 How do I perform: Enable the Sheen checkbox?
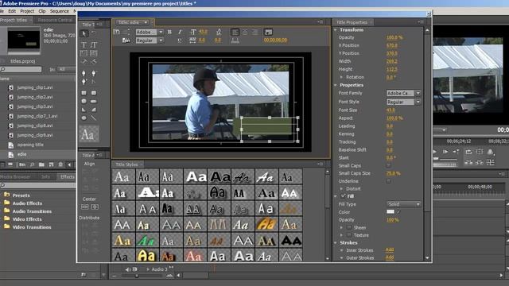pos(349,227)
